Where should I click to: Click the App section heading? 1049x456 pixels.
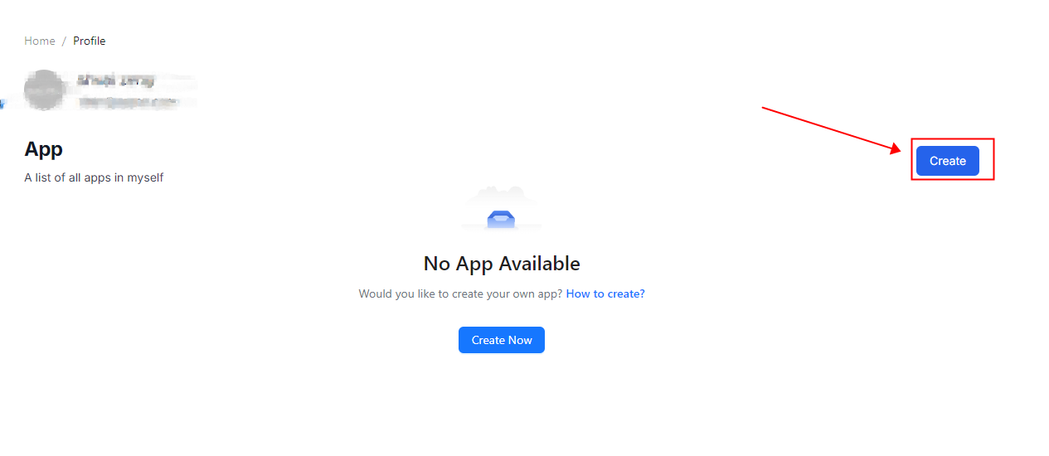tap(44, 149)
